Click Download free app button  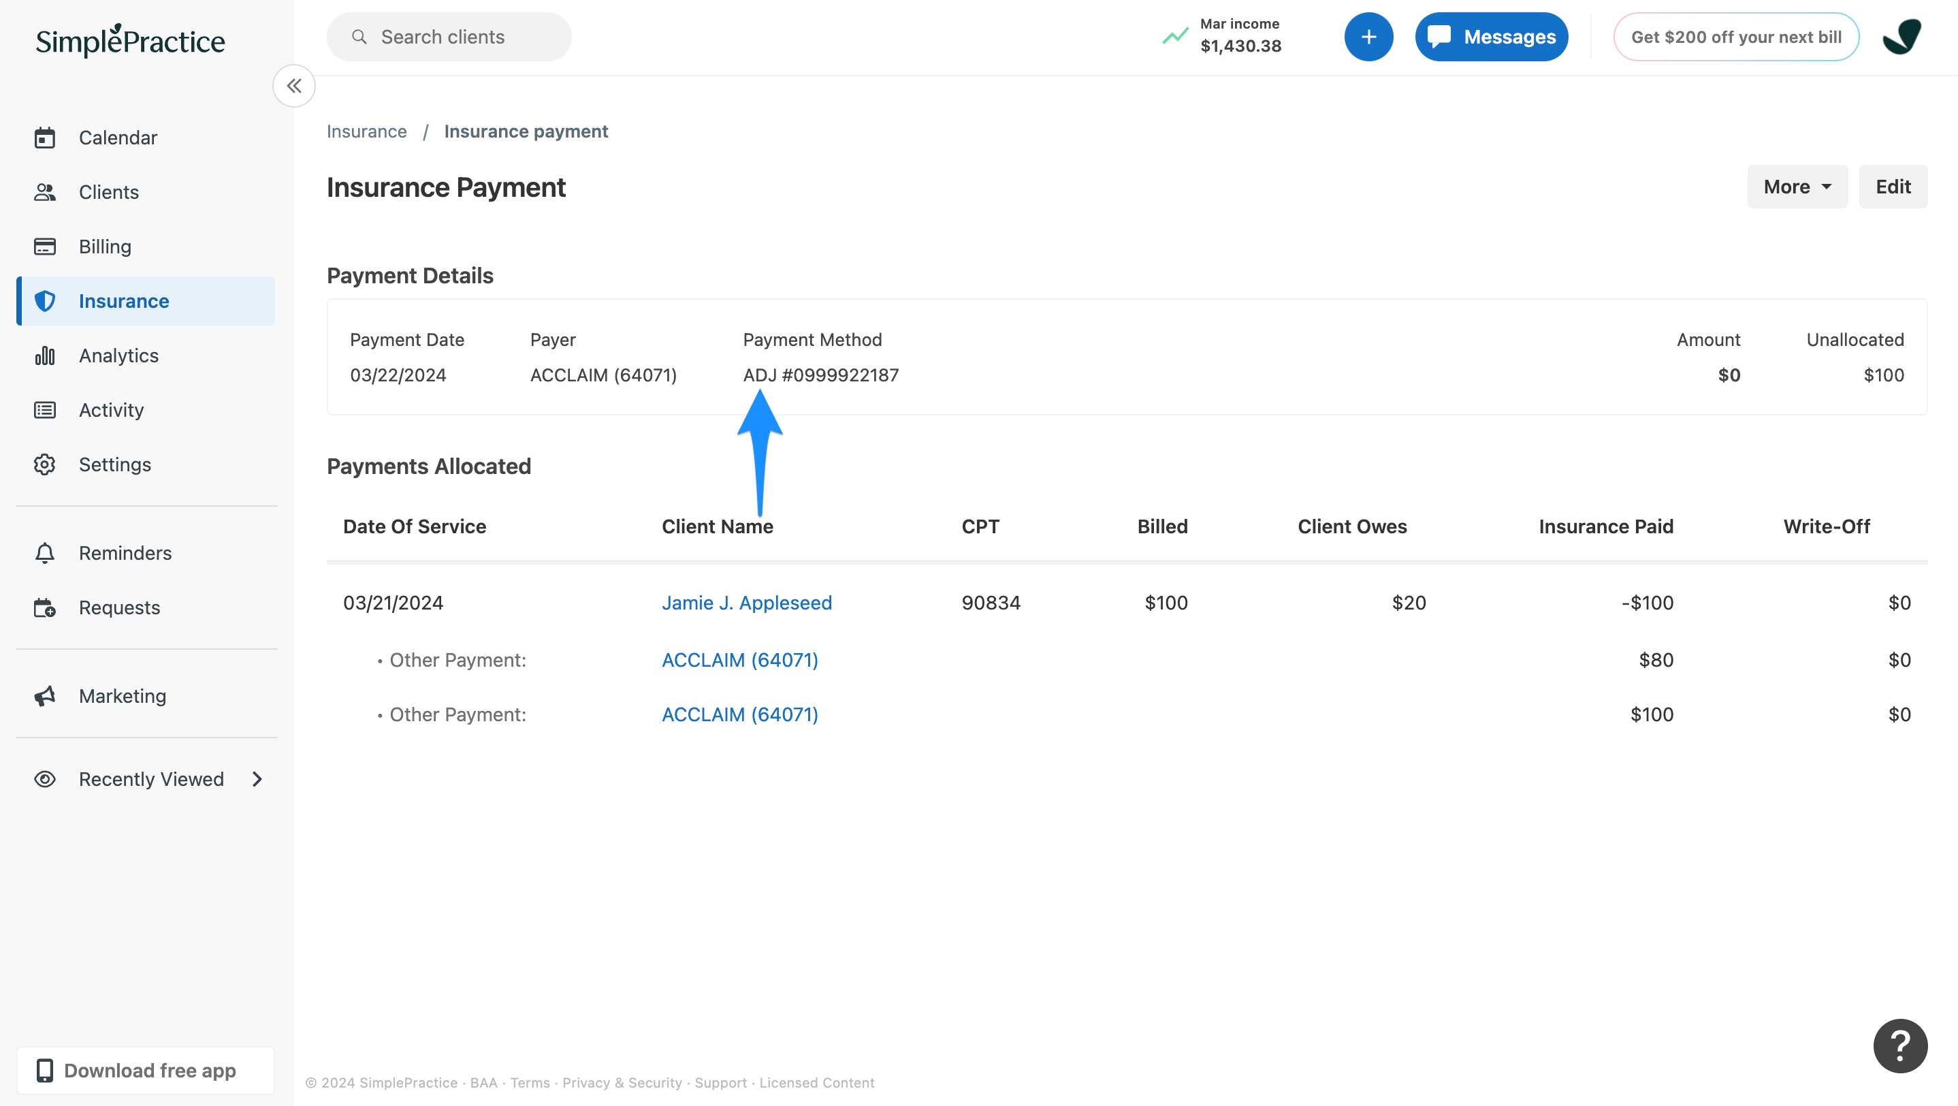tap(146, 1071)
